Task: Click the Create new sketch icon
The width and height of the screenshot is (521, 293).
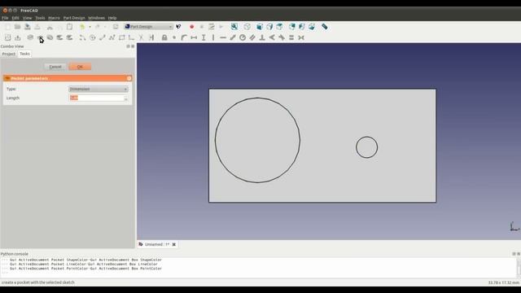Action: tap(7, 37)
